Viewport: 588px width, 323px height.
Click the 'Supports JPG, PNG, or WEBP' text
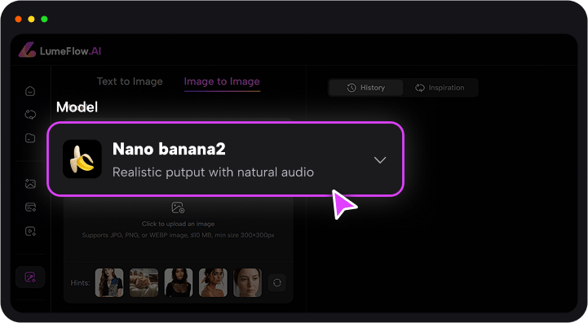[178, 235]
